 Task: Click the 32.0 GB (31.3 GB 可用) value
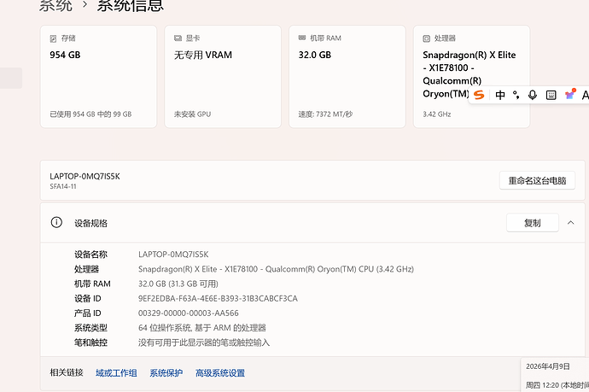coord(178,284)
